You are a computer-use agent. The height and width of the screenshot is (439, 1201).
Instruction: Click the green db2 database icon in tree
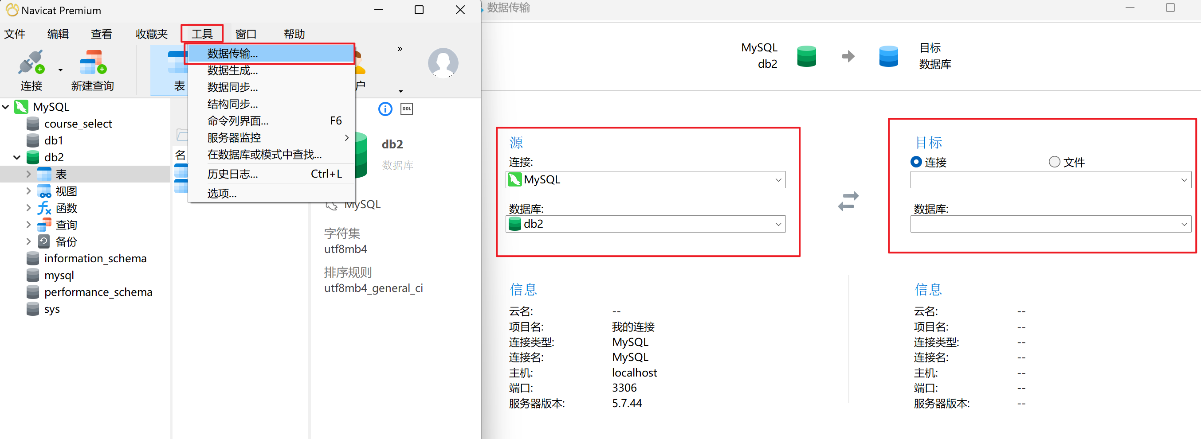click(33, 157)
